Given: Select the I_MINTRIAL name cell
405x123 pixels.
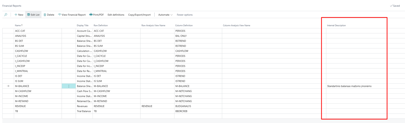Looking at the screenshot, I should click(x=38, y=71).
